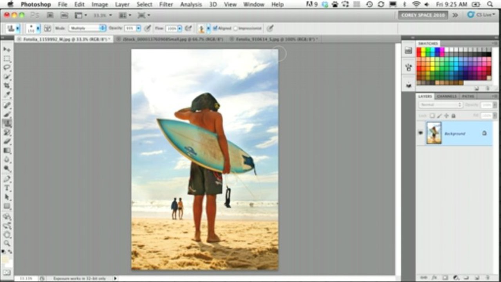
Task: Hide the Background layer with eye icon
Action: tap(420, 133)
